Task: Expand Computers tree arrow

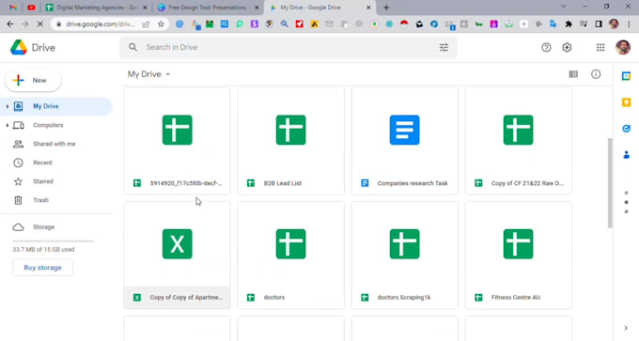Action: coord(7,125)
